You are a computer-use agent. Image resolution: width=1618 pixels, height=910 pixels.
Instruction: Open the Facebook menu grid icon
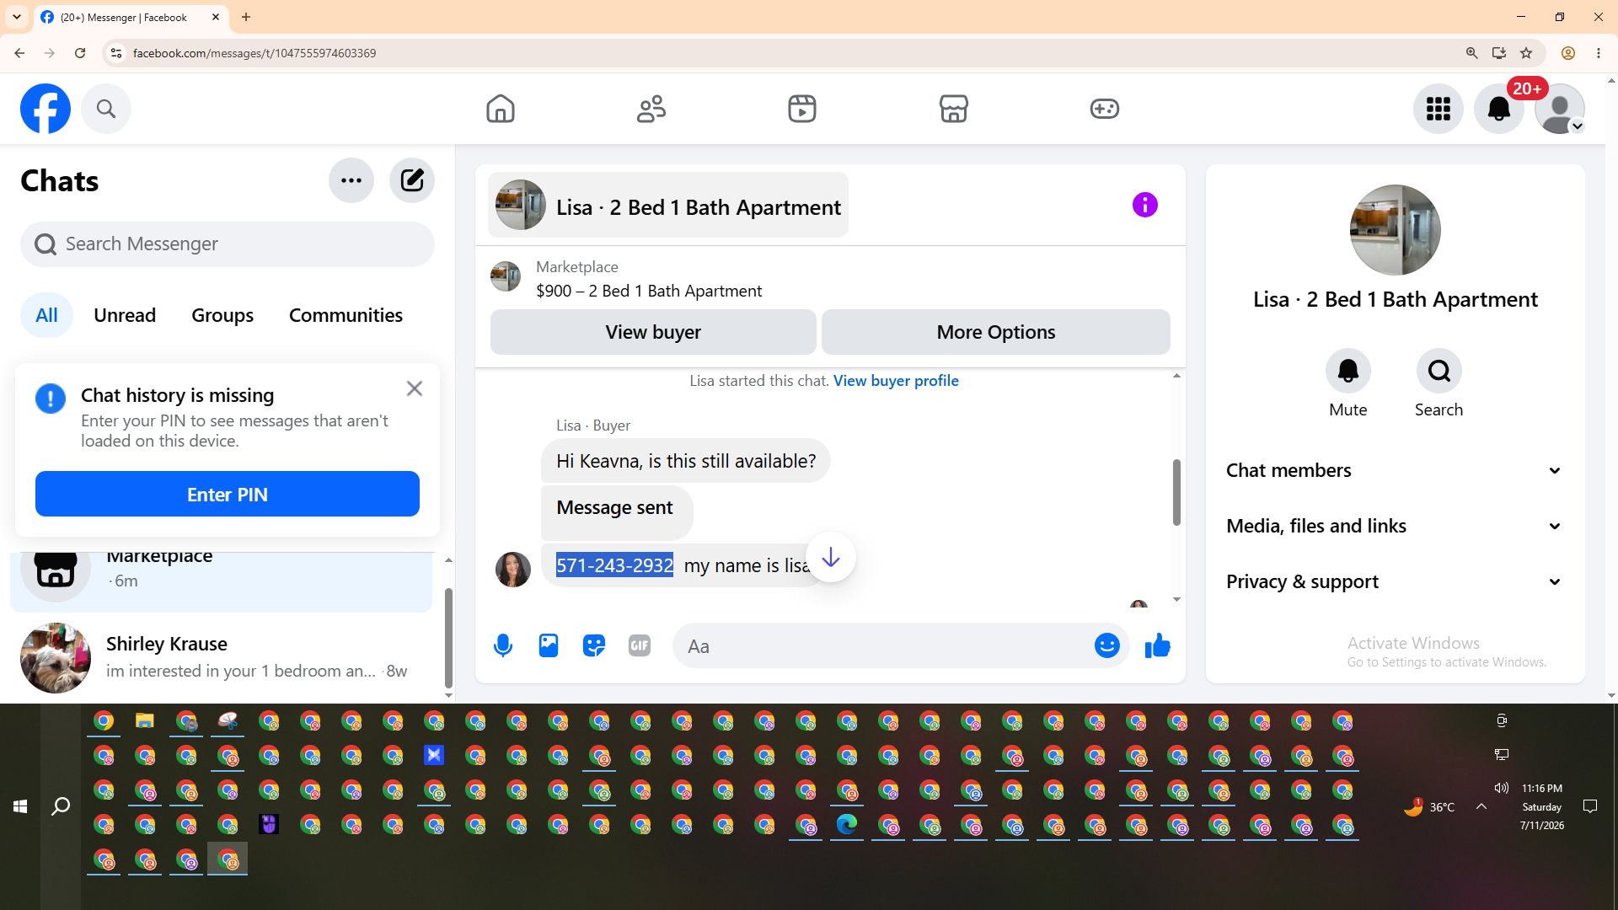pyautogui.click(x=1439, y=109)
